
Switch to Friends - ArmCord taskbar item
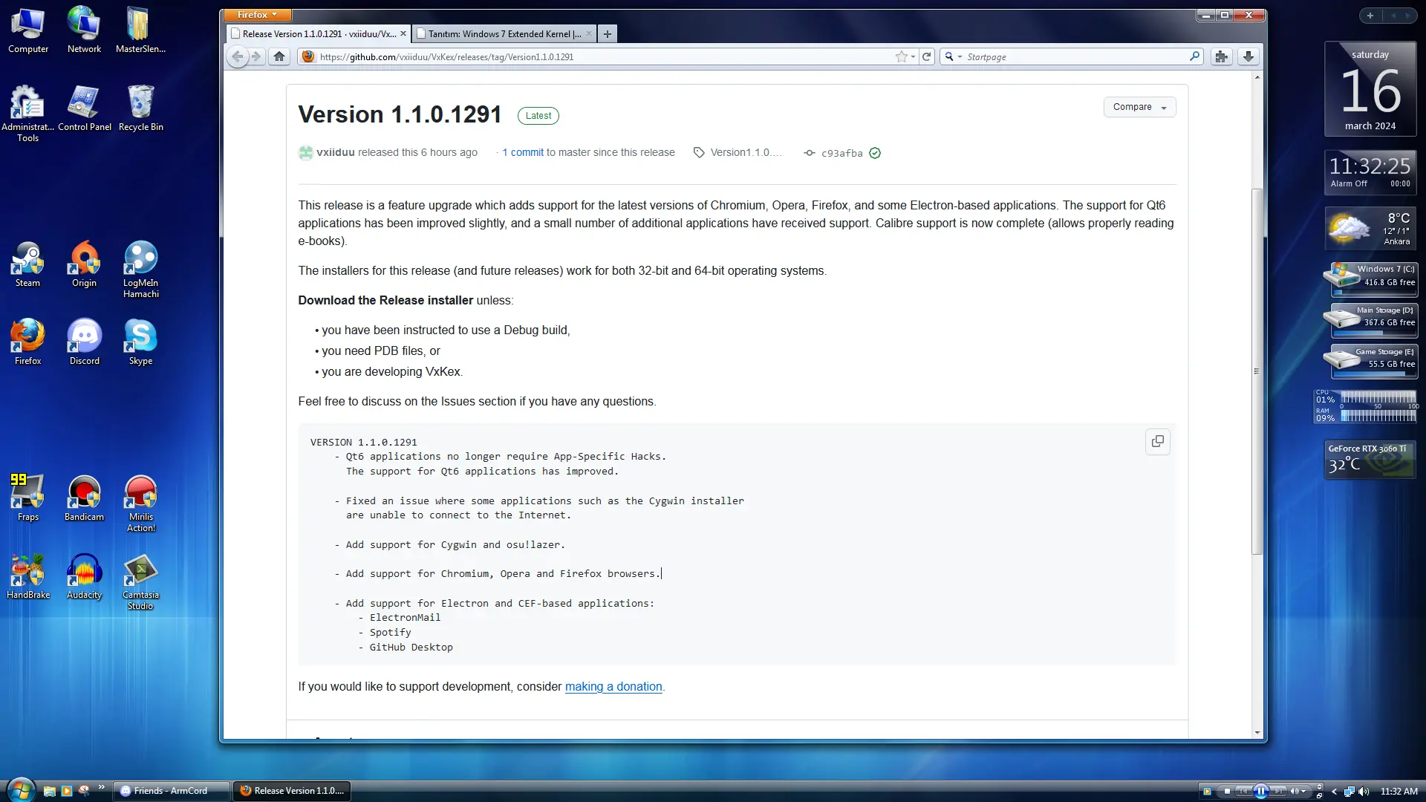172,791
